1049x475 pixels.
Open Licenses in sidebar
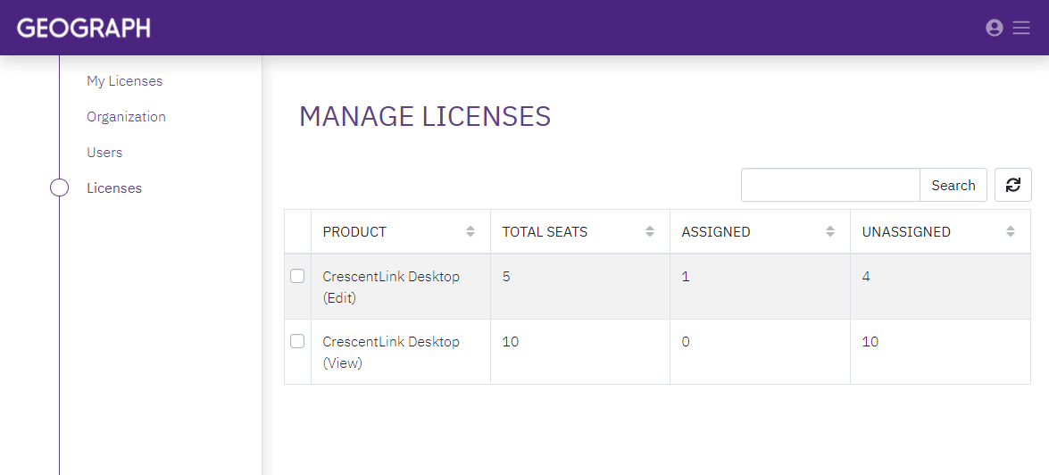[114, 188]
